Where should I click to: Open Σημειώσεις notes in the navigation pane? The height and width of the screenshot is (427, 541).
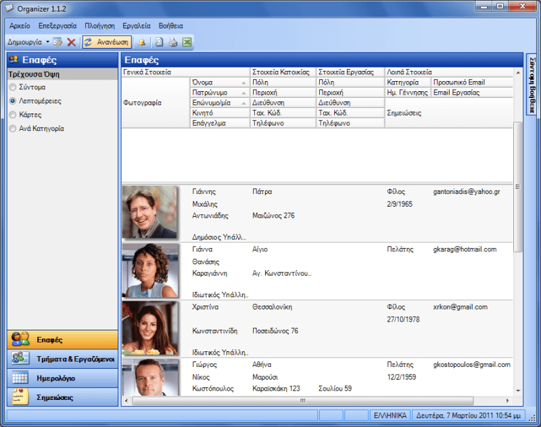[62, 397]
